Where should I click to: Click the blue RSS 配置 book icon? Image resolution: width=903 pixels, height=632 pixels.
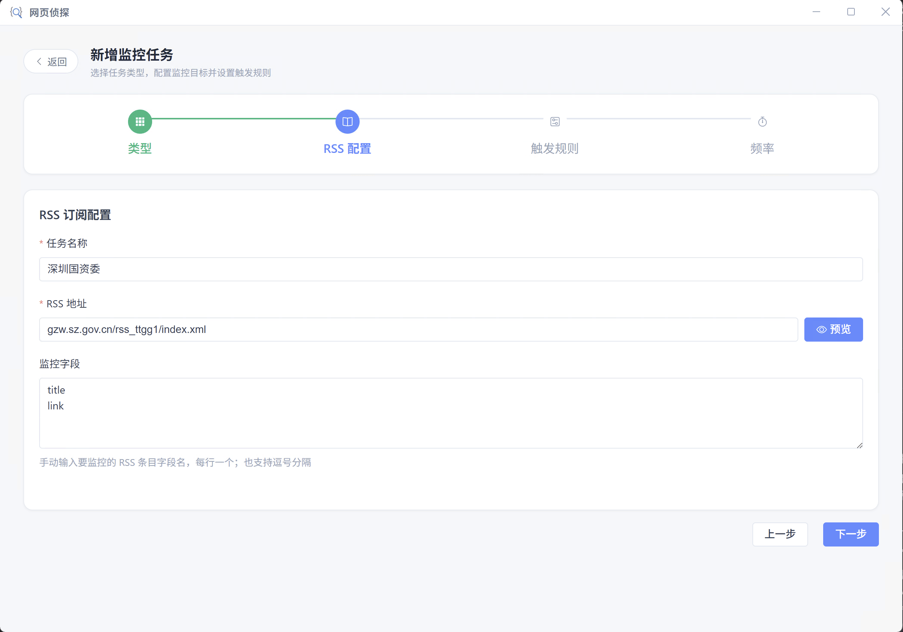pos(347,122)
